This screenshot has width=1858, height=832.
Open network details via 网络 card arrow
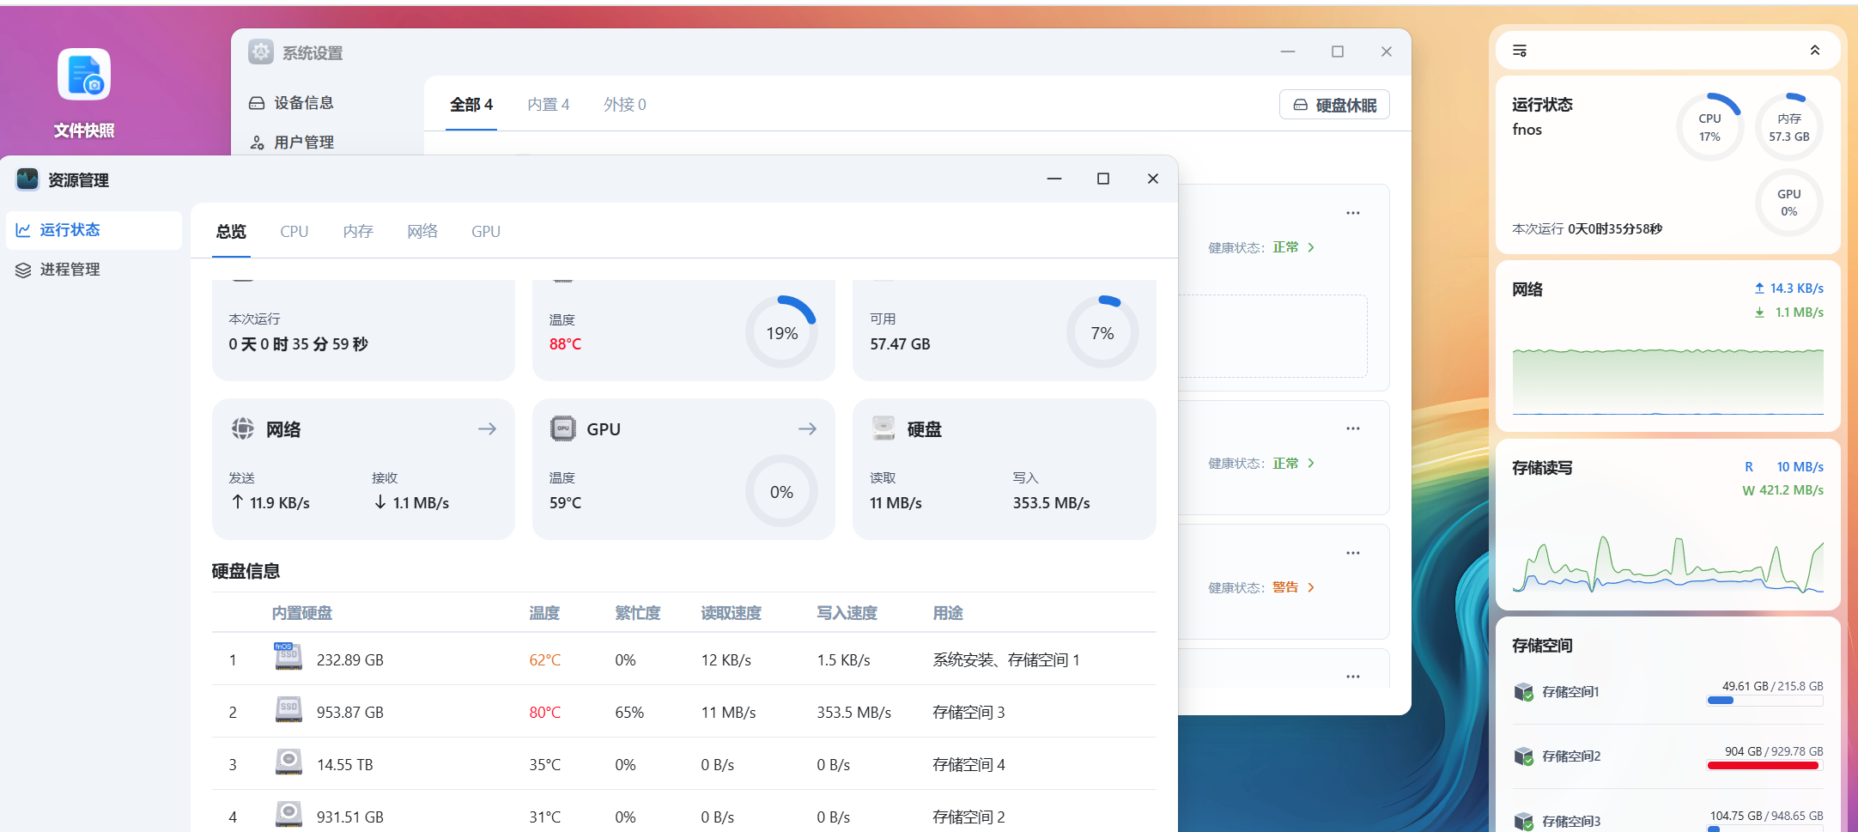[x=487, y=428]
